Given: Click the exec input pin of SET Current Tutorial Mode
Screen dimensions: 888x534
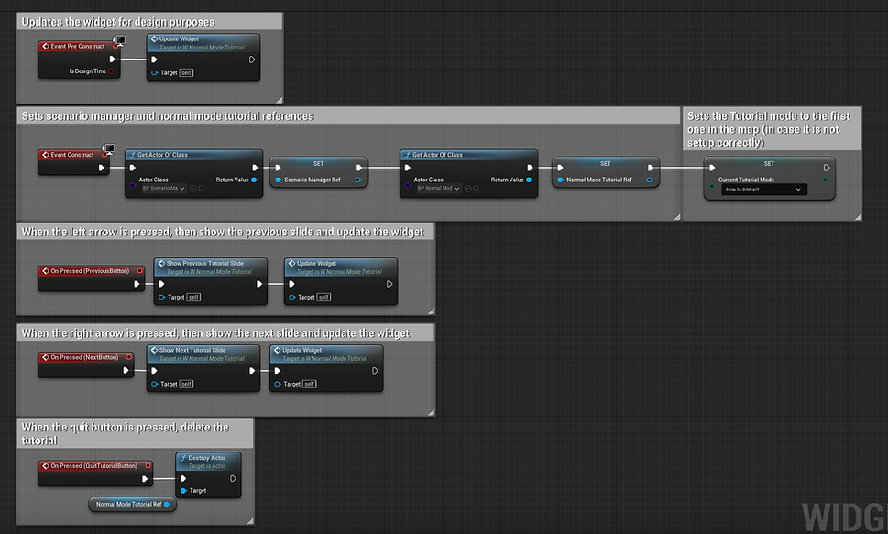Looking at the screenshot, I should (712, 168).
